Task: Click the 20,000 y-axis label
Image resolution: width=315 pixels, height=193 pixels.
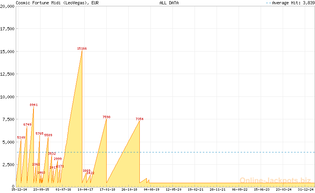Action: [x=8, y=6]
